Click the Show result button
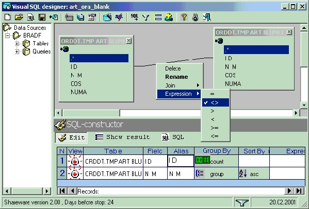The image size is (309, 209). (123, 137)
